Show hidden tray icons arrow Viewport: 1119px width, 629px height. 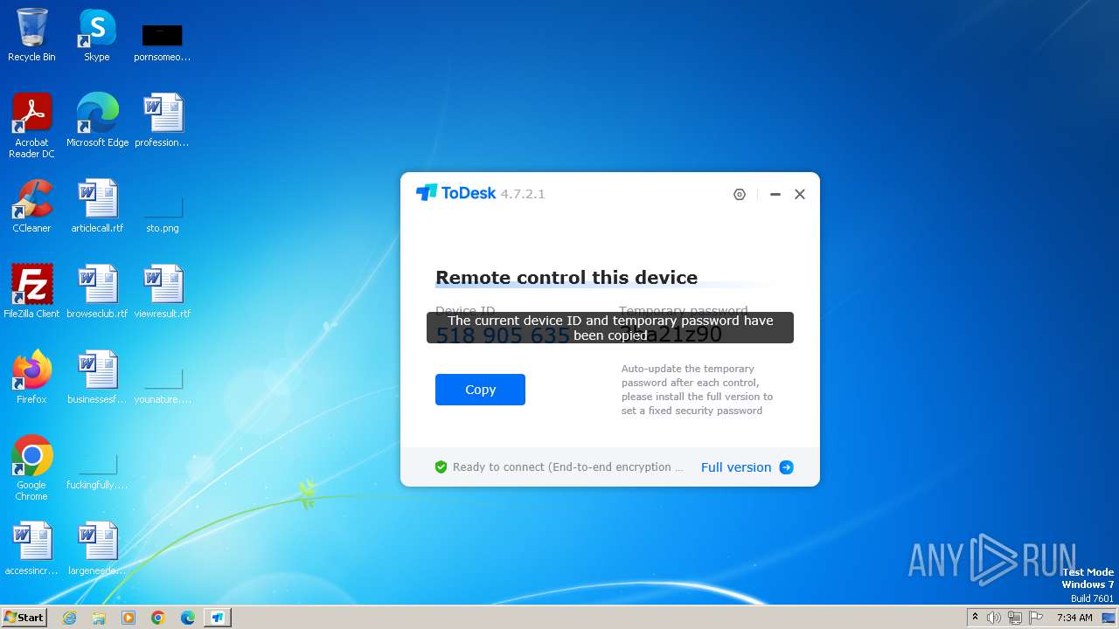coord(975,618)
